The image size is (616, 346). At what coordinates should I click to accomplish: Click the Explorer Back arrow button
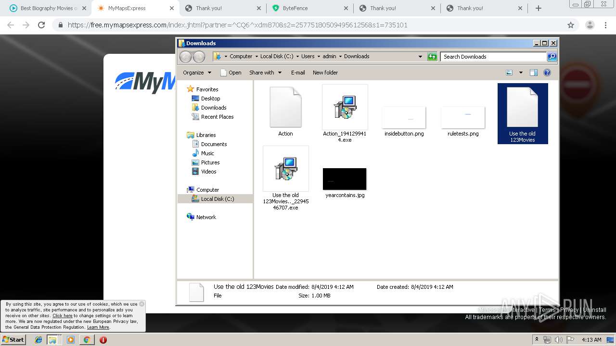pos(185,57)
